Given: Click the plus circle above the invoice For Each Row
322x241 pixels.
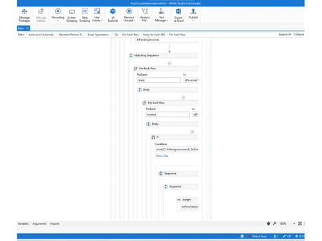Looking at the screenshot, I should point(184,98).
